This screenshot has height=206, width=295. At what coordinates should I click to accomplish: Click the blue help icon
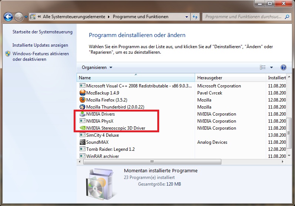pyautogui.click(x=283, y=67)
